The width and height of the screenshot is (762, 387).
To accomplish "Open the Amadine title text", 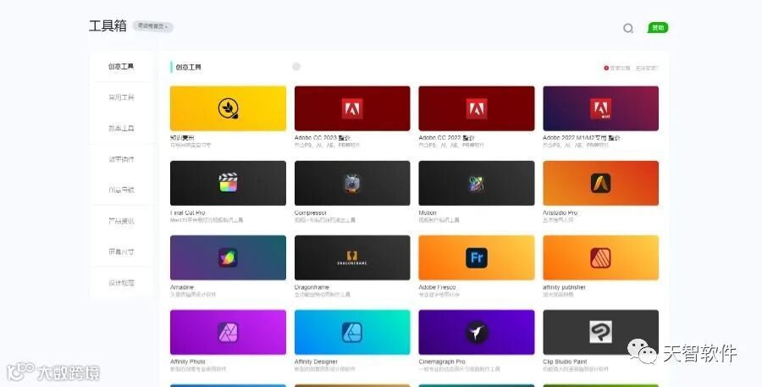I will [x=182, y=287].
